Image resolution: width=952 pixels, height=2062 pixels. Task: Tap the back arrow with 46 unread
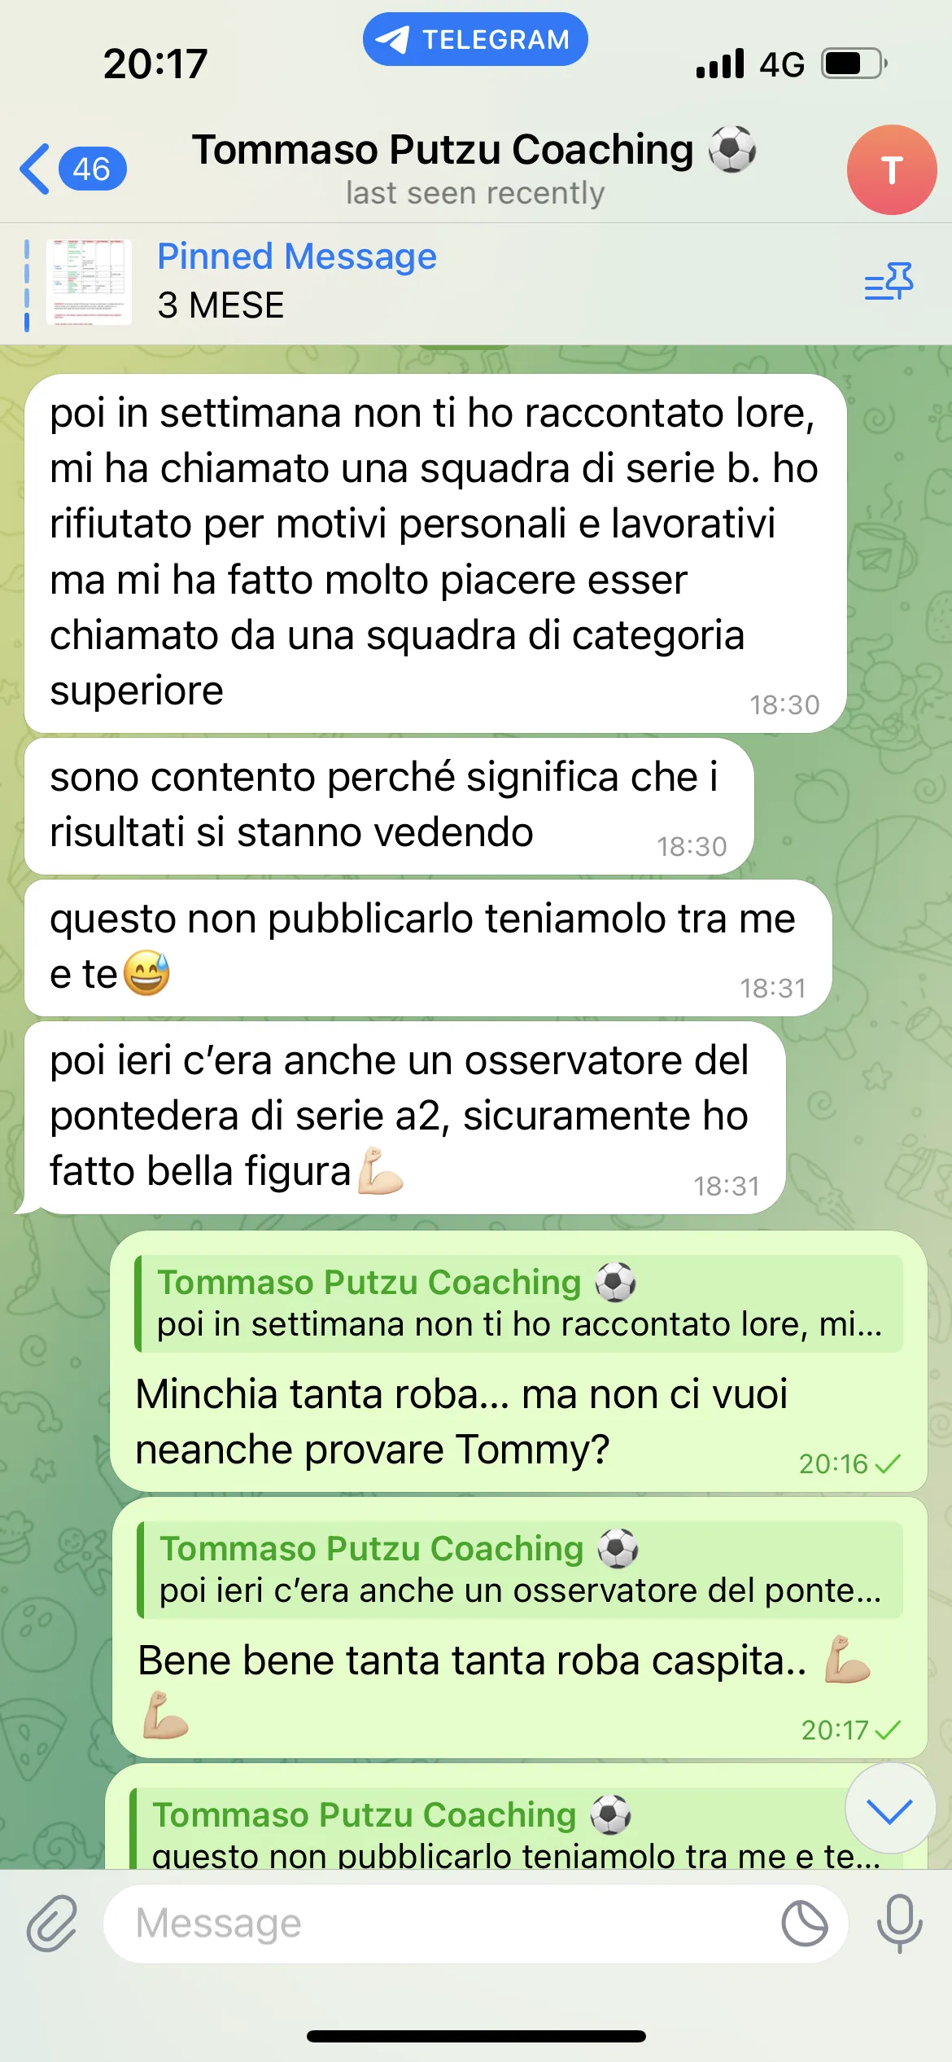pyautogui.click(x=72, y=169)
